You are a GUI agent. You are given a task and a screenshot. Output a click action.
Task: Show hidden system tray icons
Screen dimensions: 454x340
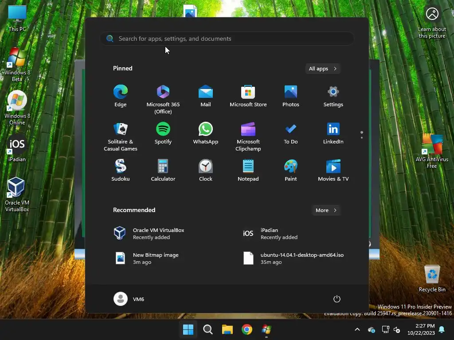(357, 329)
